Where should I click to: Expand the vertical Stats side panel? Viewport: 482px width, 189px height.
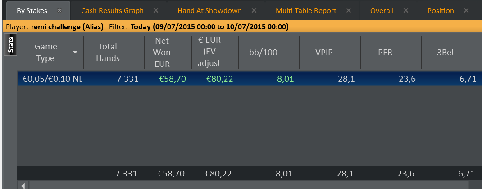point(10,45)
